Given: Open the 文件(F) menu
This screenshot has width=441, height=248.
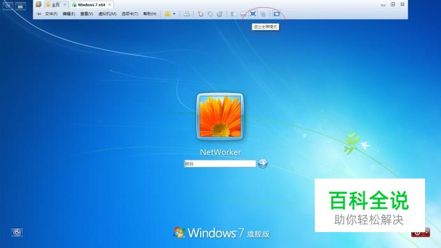Looking at the screenshot, I should 51,14.
